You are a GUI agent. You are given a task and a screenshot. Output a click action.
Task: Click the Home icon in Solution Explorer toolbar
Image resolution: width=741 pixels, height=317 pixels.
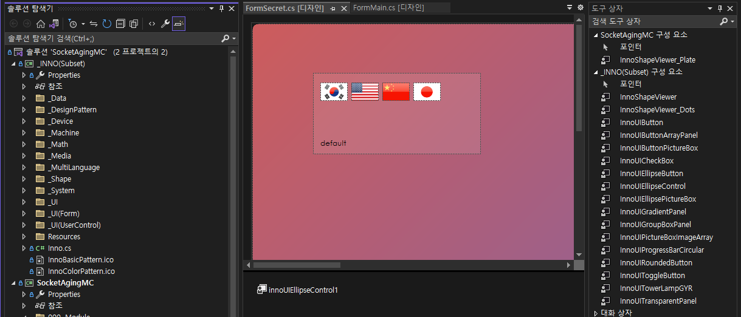[41, 24]
